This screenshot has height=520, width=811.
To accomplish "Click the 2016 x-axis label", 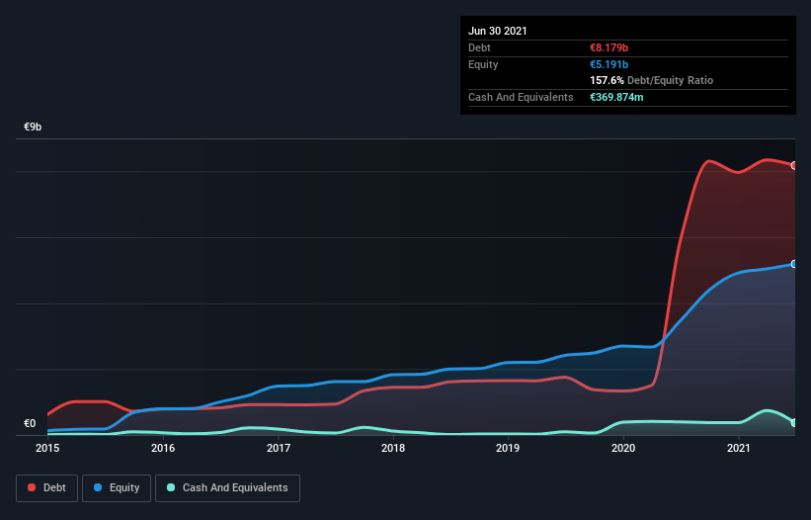I will (163, 448).
